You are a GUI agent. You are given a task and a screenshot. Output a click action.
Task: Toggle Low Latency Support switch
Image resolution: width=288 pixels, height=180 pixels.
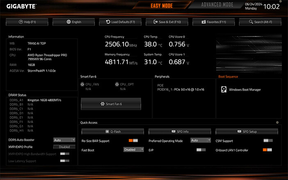[x=65, y=161]
